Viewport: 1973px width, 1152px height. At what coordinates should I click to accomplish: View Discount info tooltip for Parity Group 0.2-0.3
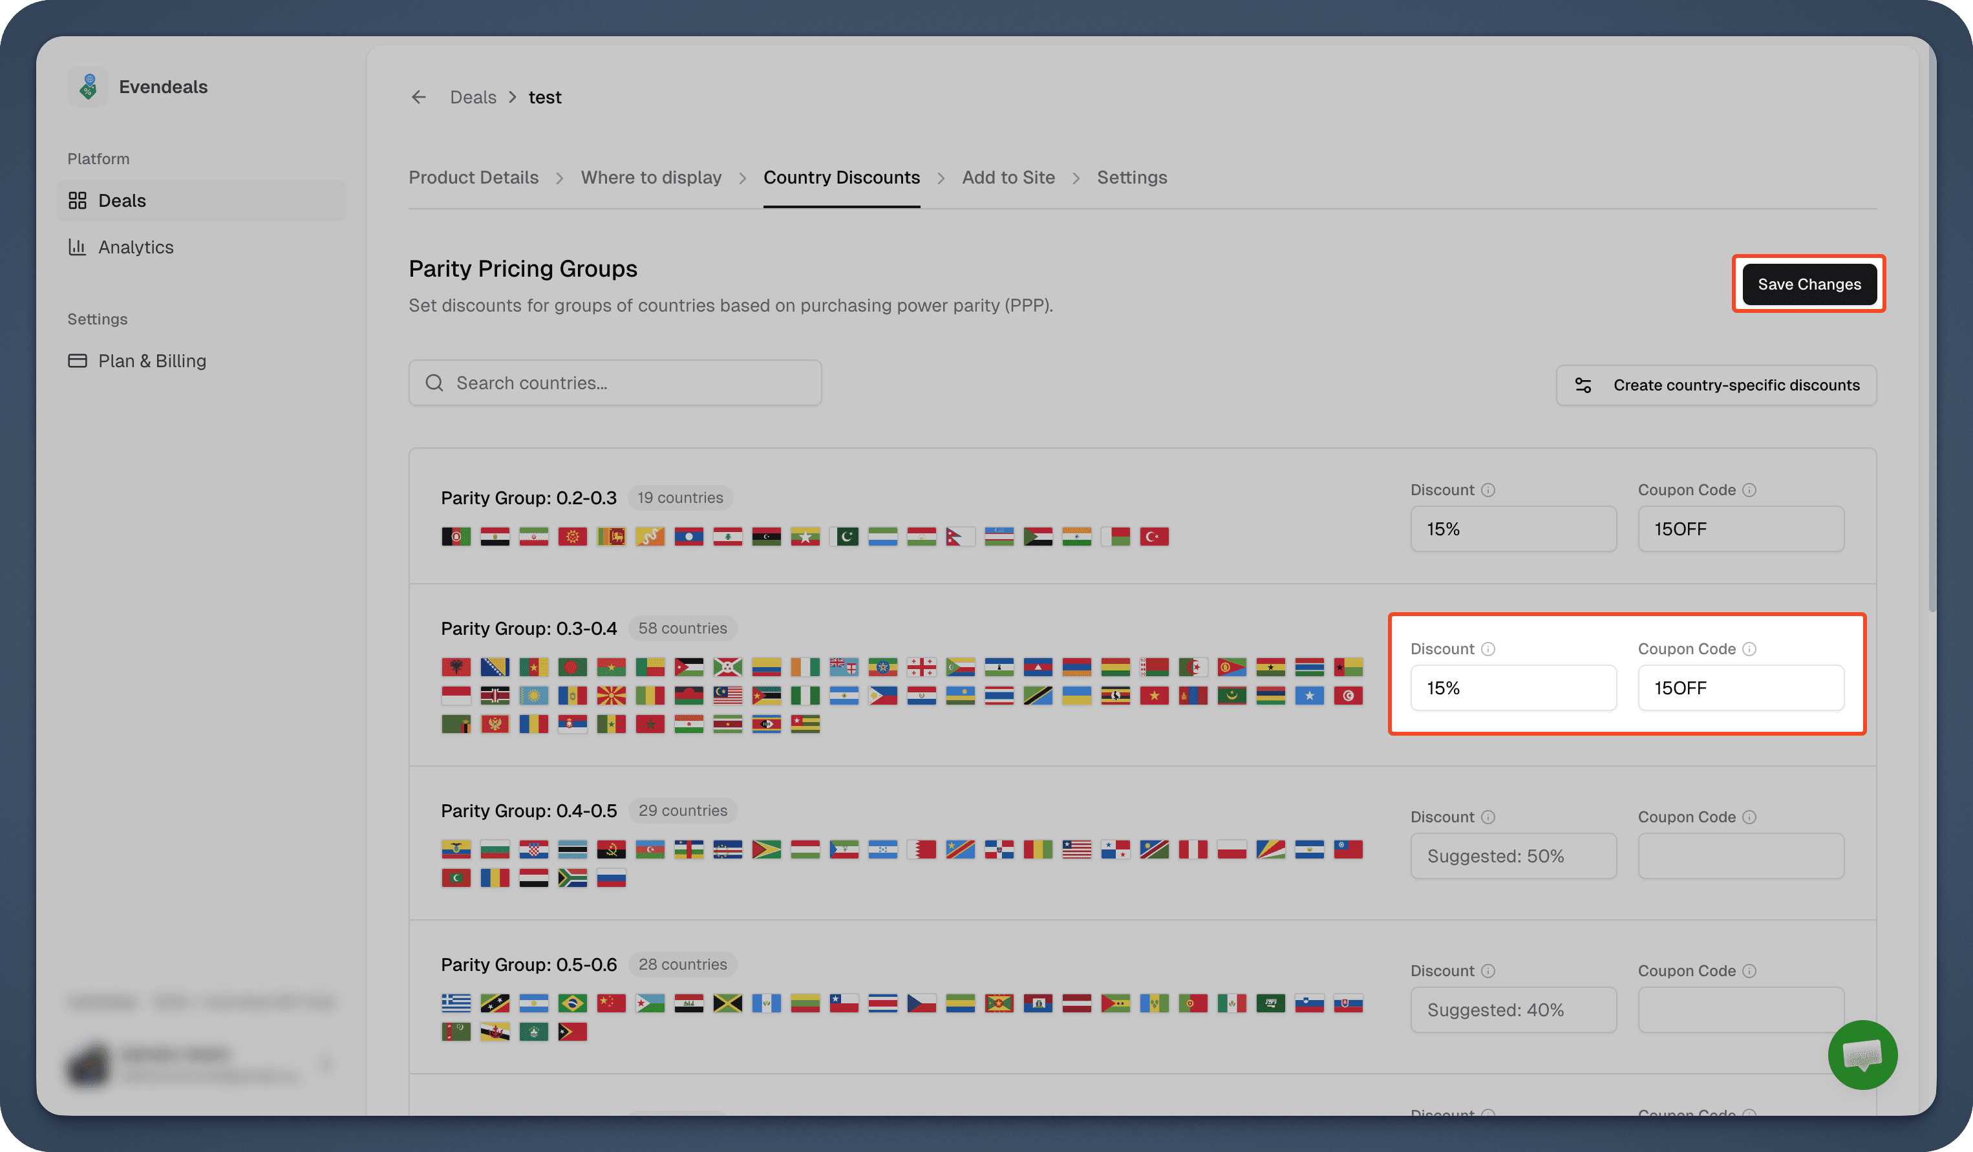pos(1489,489)
